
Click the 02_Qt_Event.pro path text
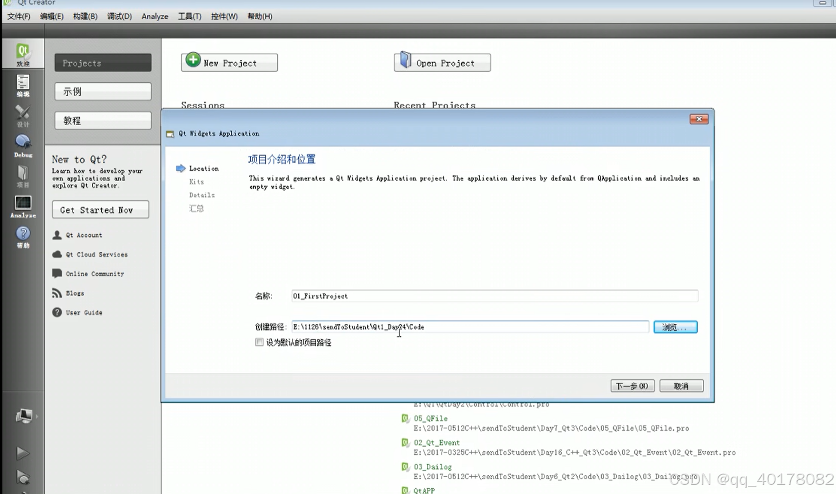pos(575,452)
